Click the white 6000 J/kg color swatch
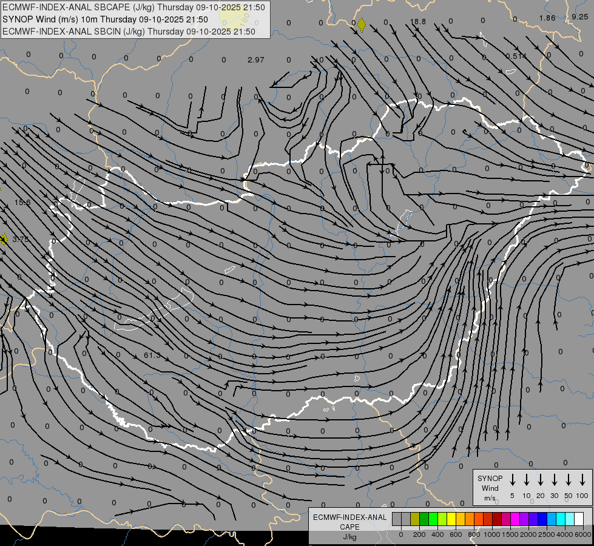 click(579, 519)
